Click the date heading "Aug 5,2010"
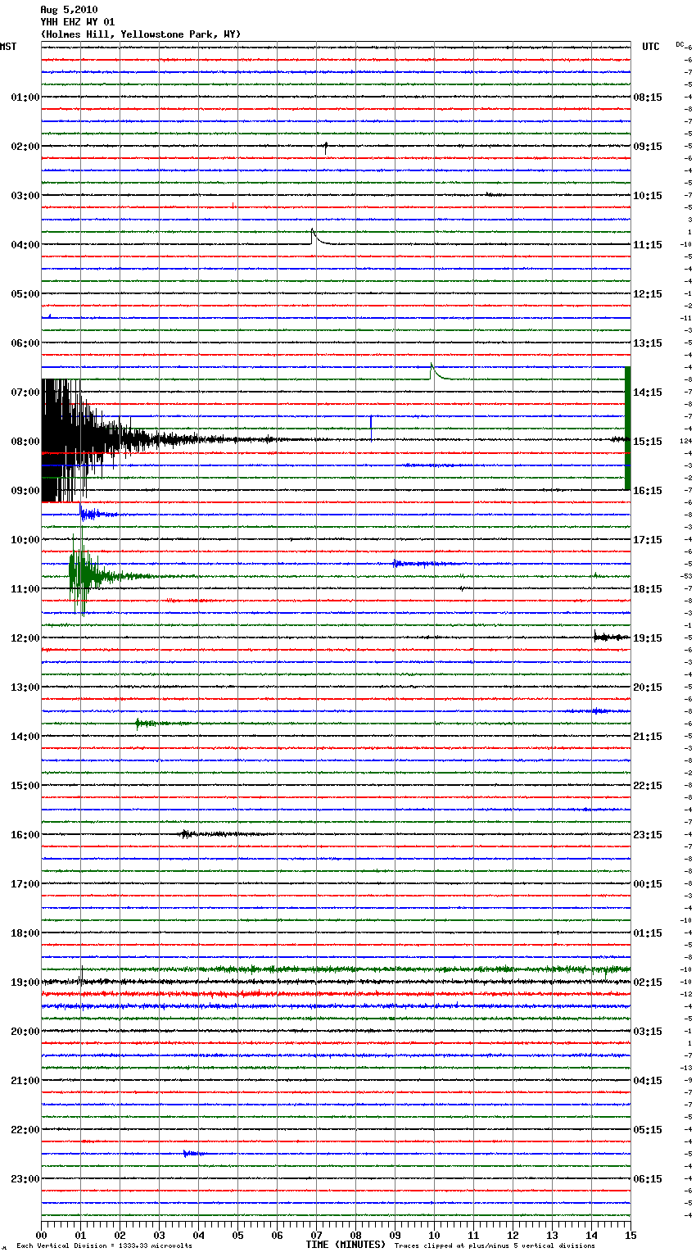 (x=69, y=10)
